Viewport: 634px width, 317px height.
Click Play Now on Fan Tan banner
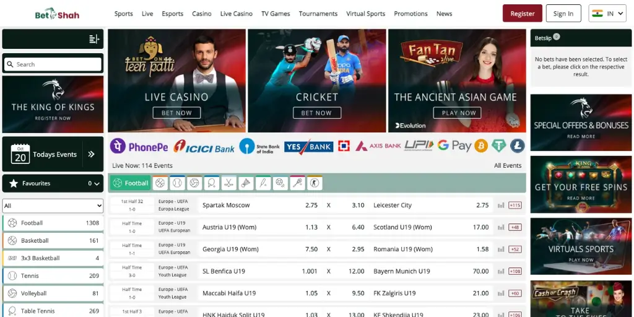[x=457, y=113]
